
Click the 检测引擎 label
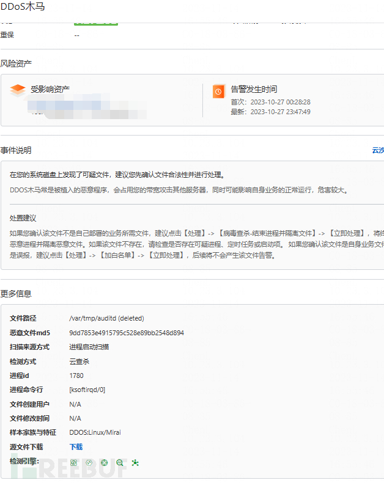(24, 461)
